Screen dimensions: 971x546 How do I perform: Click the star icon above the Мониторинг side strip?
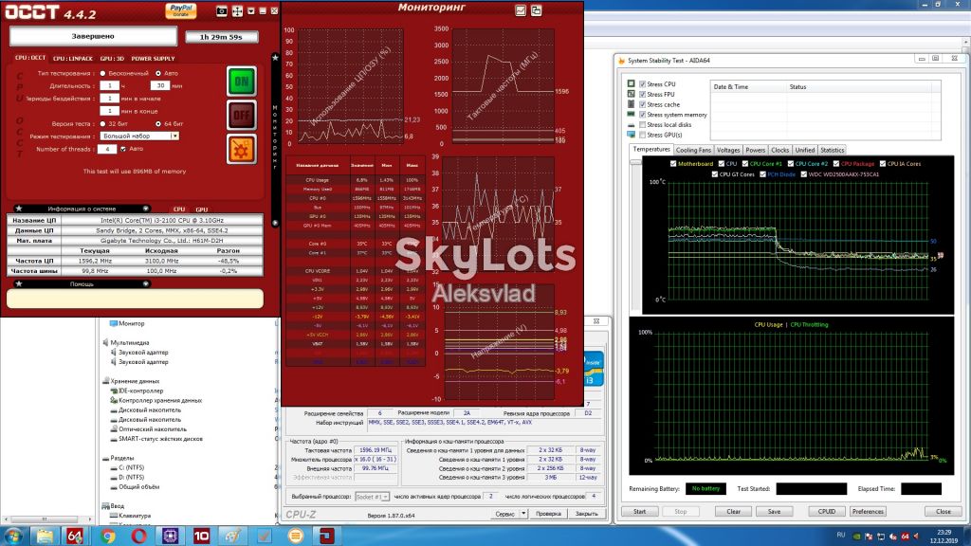click(x=275, y=58)
